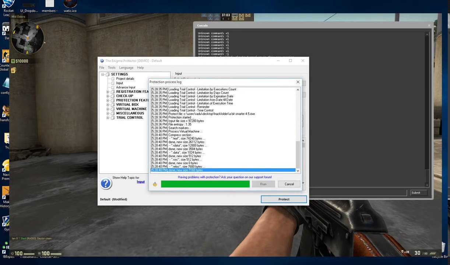This screenshot has height=265, width=450.
Task: Expand the REGISTRATION FEATURES node
Action: coord(108,92)
